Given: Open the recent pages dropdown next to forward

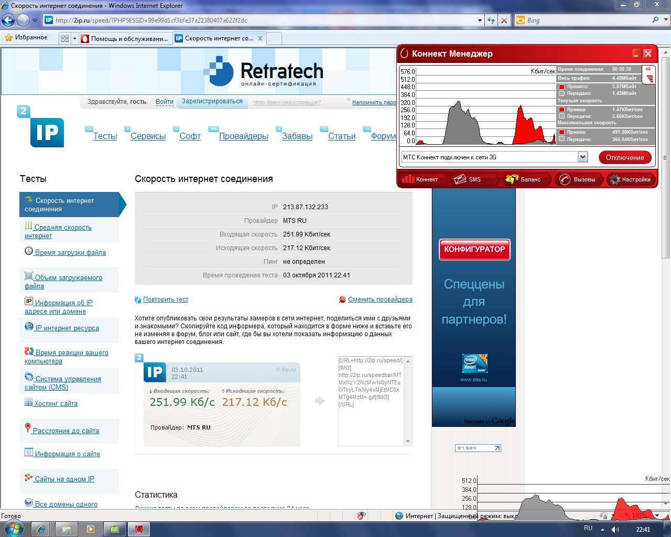Looking at the screenshot, I should pyautogui.click(x=35, y=20).
